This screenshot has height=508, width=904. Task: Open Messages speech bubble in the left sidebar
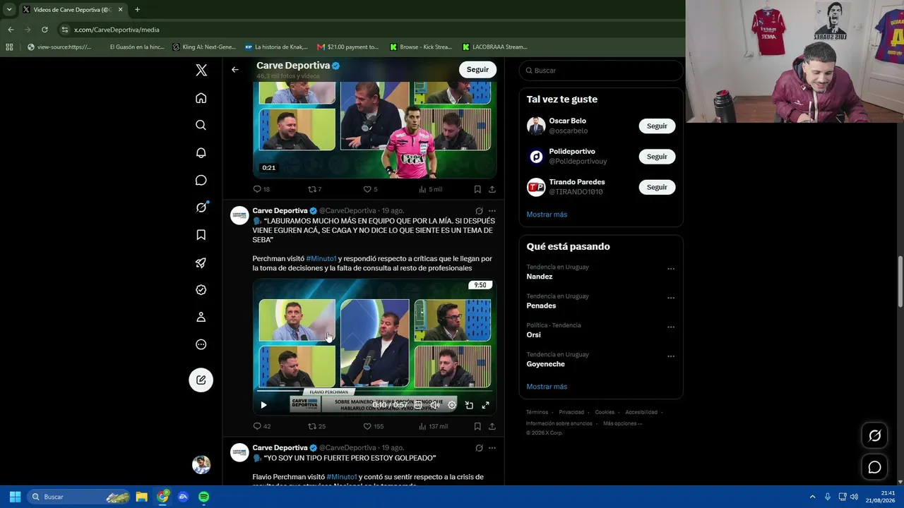(201, 180)
